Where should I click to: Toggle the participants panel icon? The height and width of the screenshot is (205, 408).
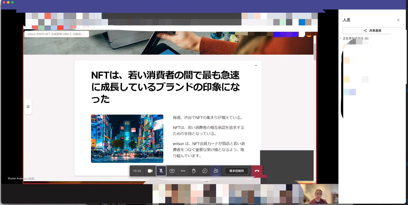click(216, 171)
